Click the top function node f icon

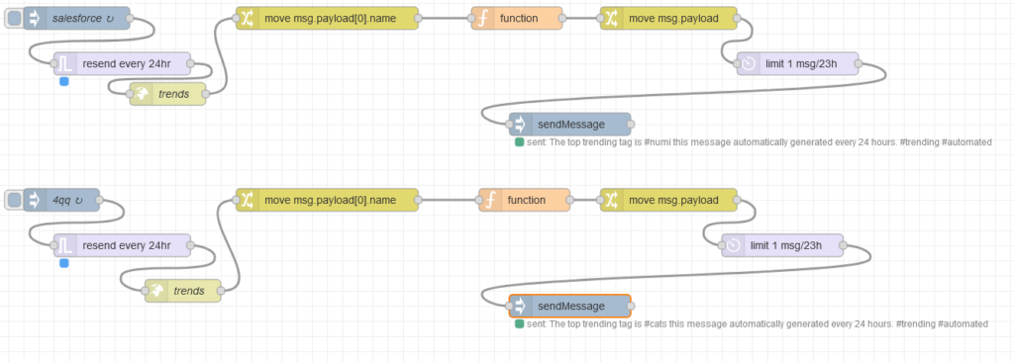pyautogui.click(x=482, y=19)
